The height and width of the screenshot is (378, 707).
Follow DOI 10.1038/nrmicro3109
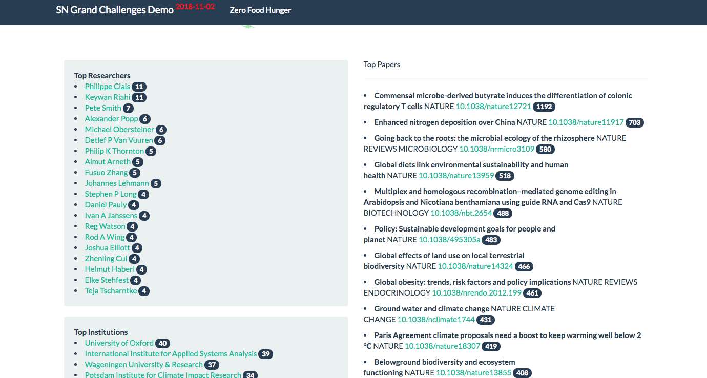click(497, 149)
